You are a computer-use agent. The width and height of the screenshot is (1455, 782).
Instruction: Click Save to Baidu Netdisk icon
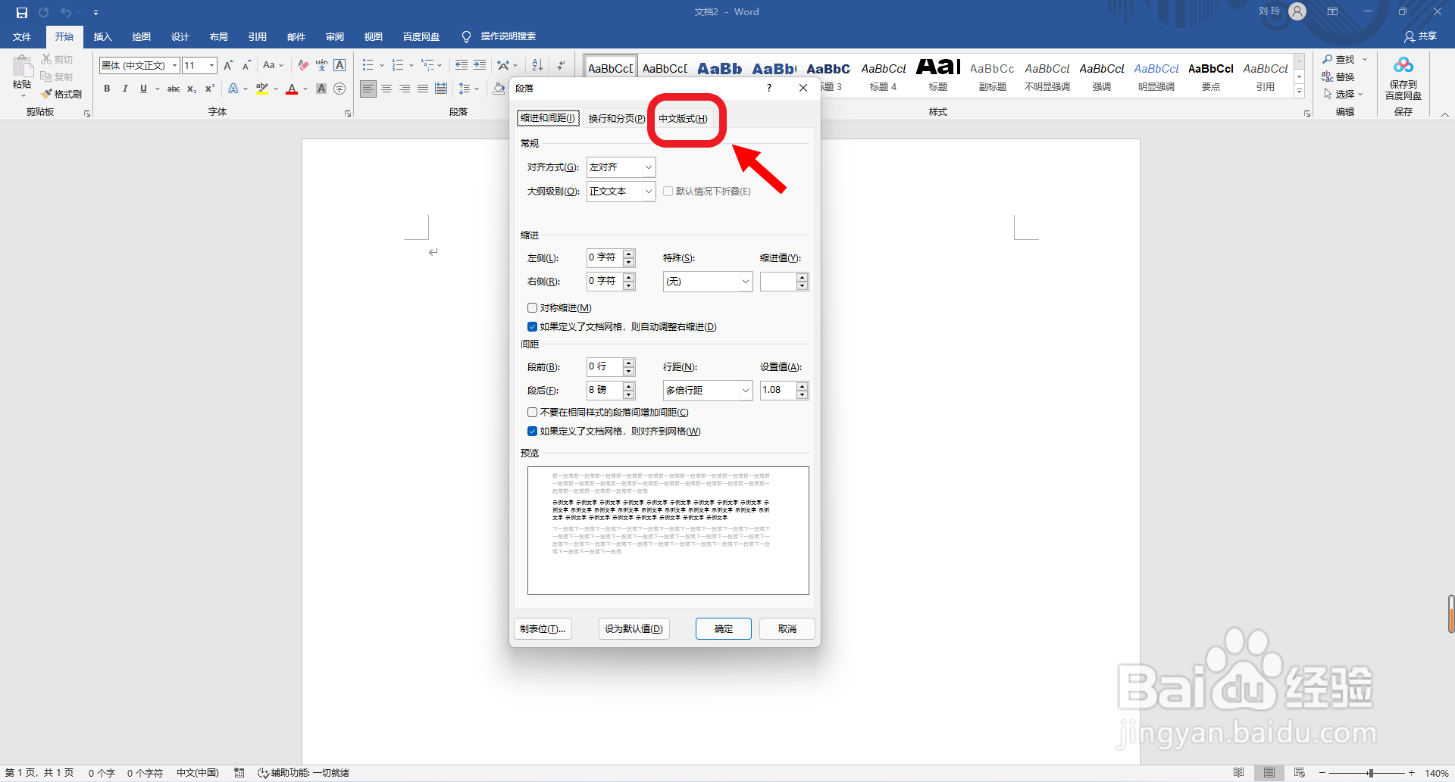pos(1403,79)
